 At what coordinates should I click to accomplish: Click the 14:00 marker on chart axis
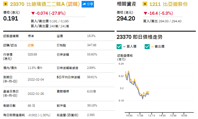162,116
